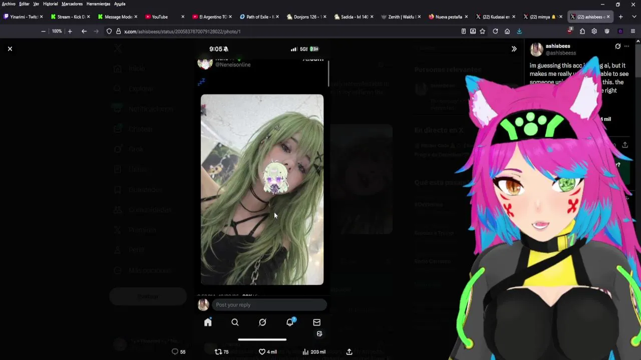The height and width of the screenshot is (360, 641).
Task: Switch to the Zenith Wakfu tab
Action: pos(401,16)
